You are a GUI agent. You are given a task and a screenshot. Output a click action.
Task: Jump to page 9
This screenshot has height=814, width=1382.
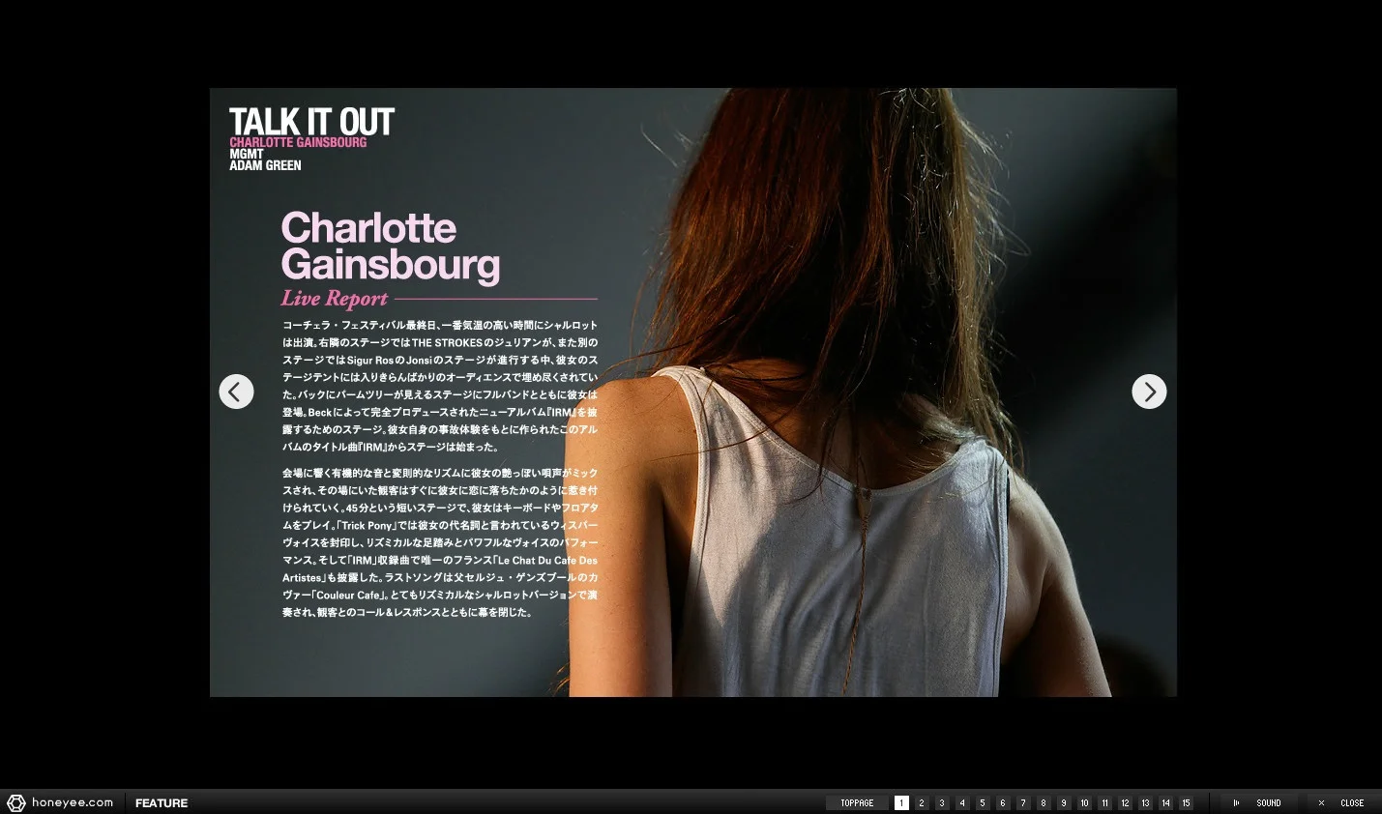tap(1064, 803)
